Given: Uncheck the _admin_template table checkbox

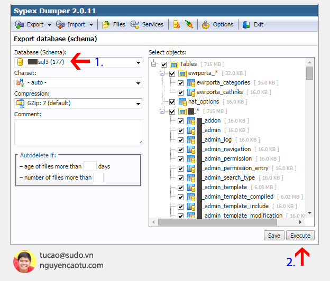Looking at the screenshot, I should tap(180, 188).
